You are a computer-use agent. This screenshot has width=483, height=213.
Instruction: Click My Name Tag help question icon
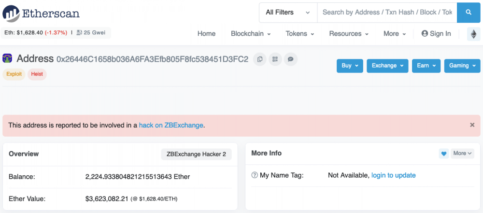[255, 175]
